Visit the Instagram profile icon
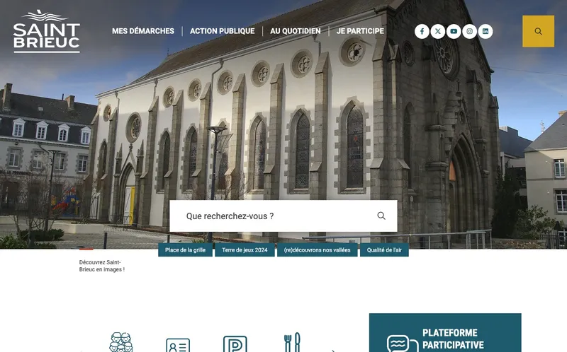Image resolution: width=567 pixels, height=352 pixels. click(469, 31)
